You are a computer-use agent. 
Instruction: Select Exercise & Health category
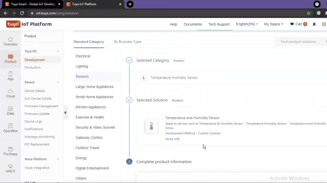pyautogui.click(x=89, y=117)
